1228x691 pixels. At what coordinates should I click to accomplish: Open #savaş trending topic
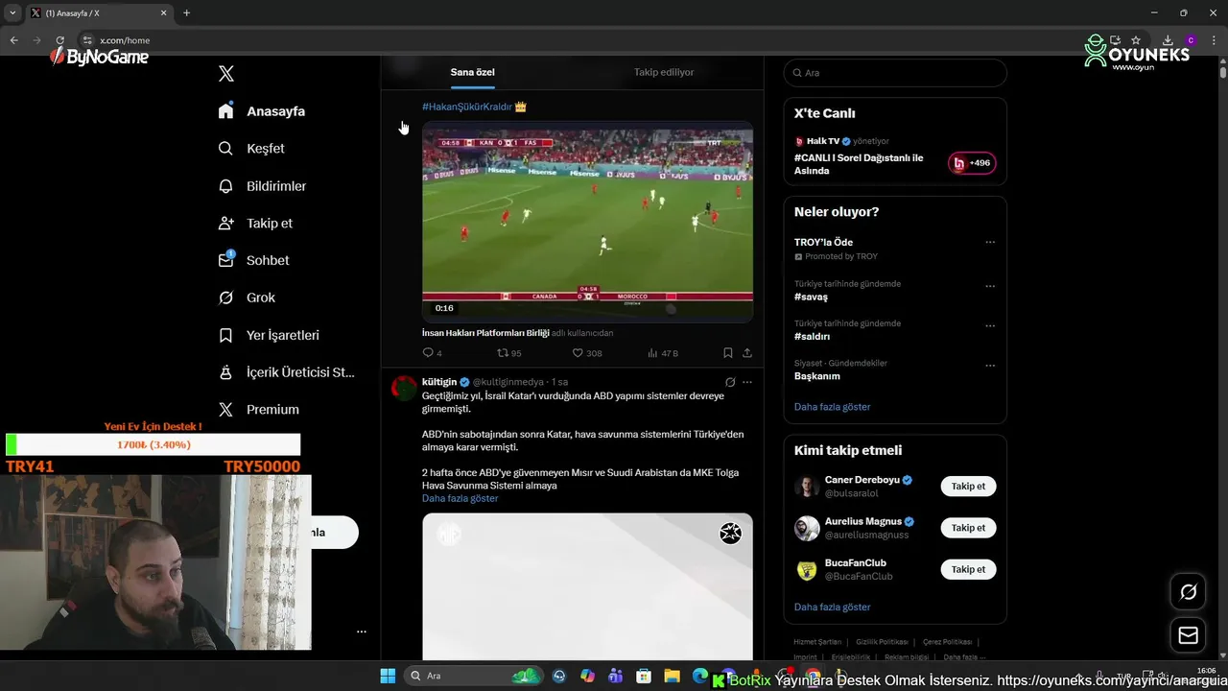(811, 297)
